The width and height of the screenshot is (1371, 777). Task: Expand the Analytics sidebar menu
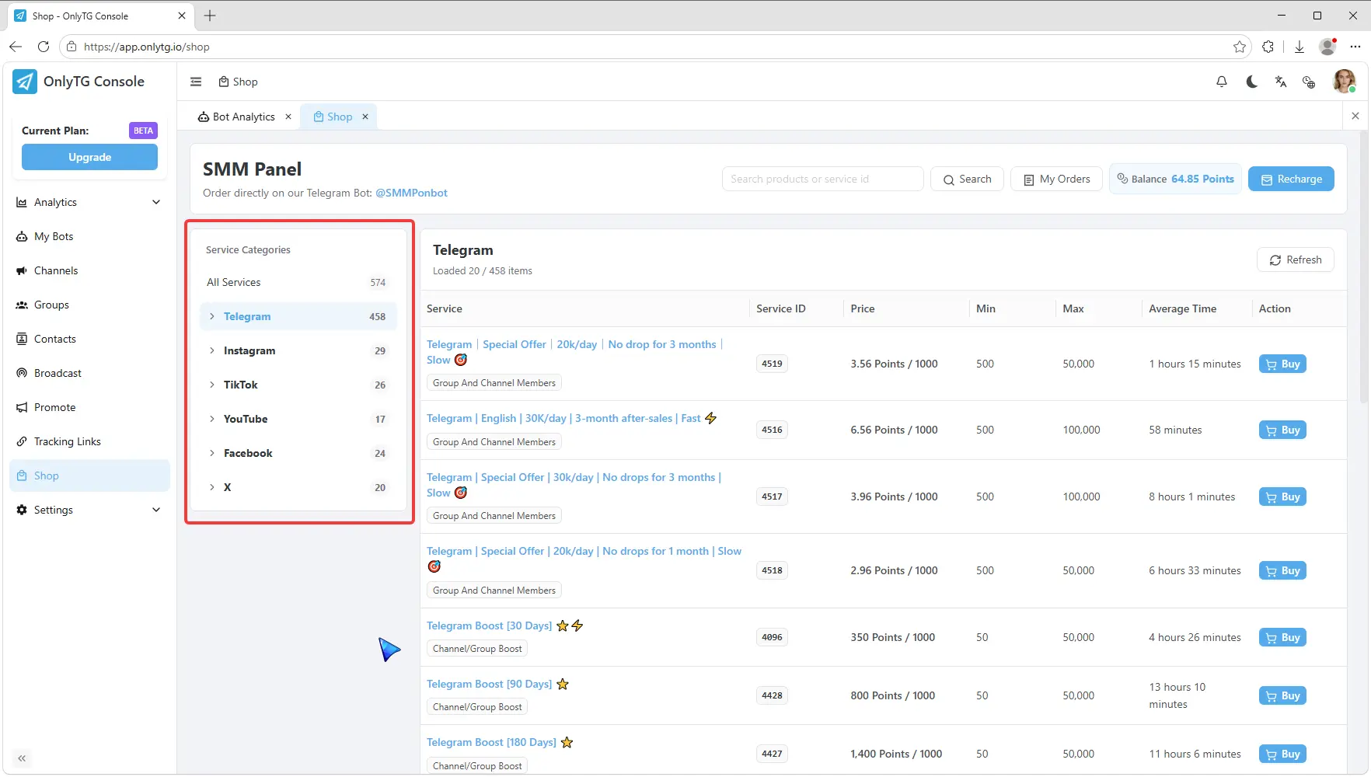[89, 202]
